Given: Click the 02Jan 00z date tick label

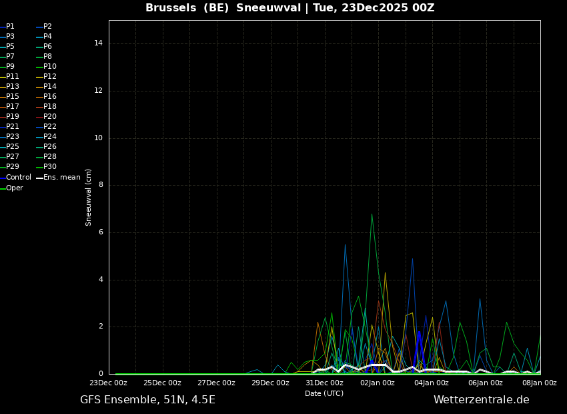Looking at the screenshot, I should tap(378, 383).
